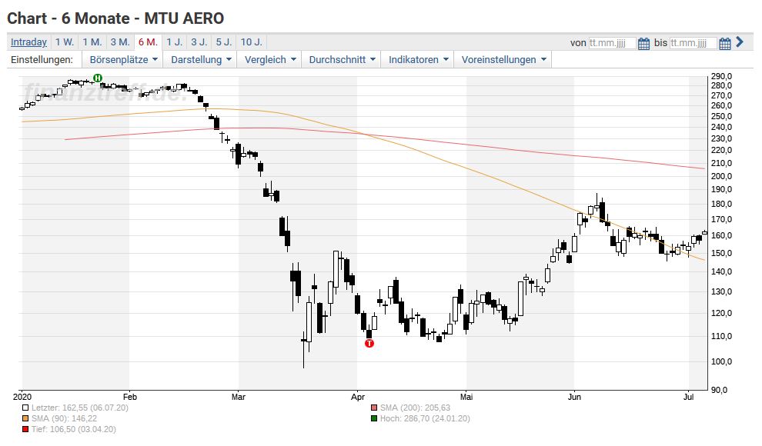The width and height of the screenshot is (762, 446).
Task: Click the 'Feb' x-axis month label
Action: click(x=130, y=397)
